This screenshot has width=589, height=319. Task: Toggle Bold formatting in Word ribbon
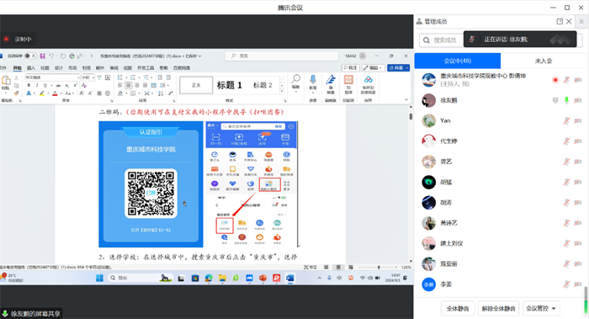click(29, 85)
